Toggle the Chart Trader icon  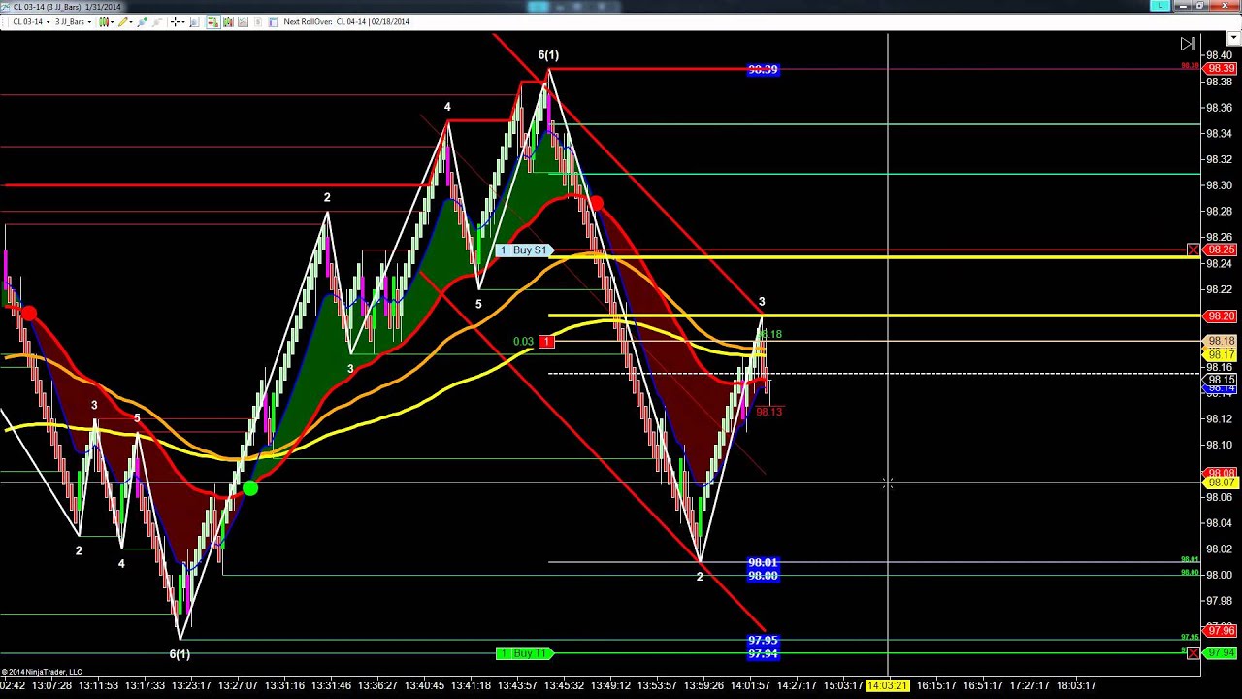click(213, 21)
